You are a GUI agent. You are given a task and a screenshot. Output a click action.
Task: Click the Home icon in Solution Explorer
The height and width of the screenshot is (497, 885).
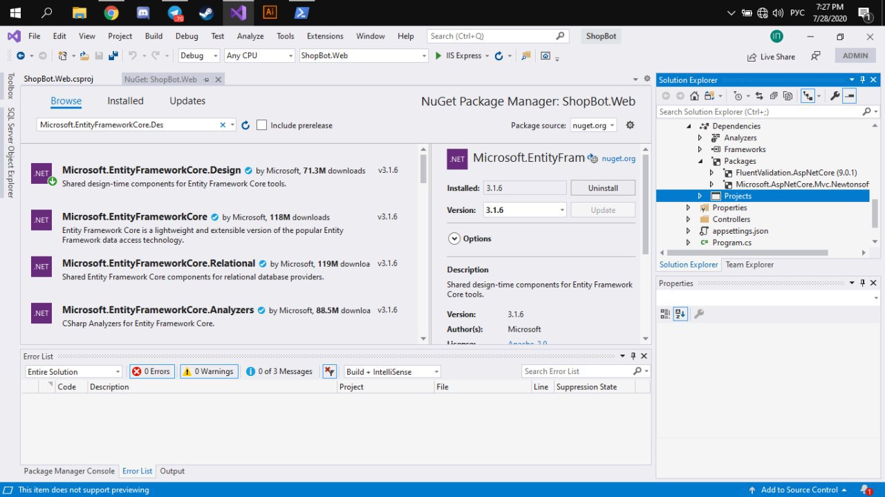(x=694, y=96)
